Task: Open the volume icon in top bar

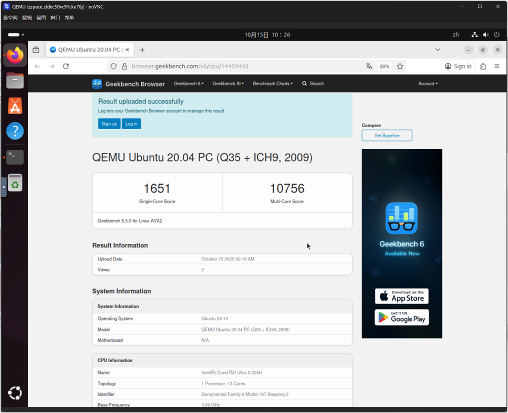Action: (485, 35)
